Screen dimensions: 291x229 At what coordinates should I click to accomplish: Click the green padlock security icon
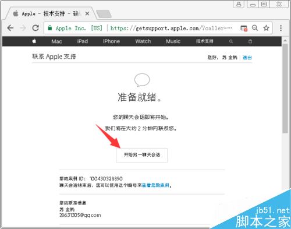[x=50, y=28]
